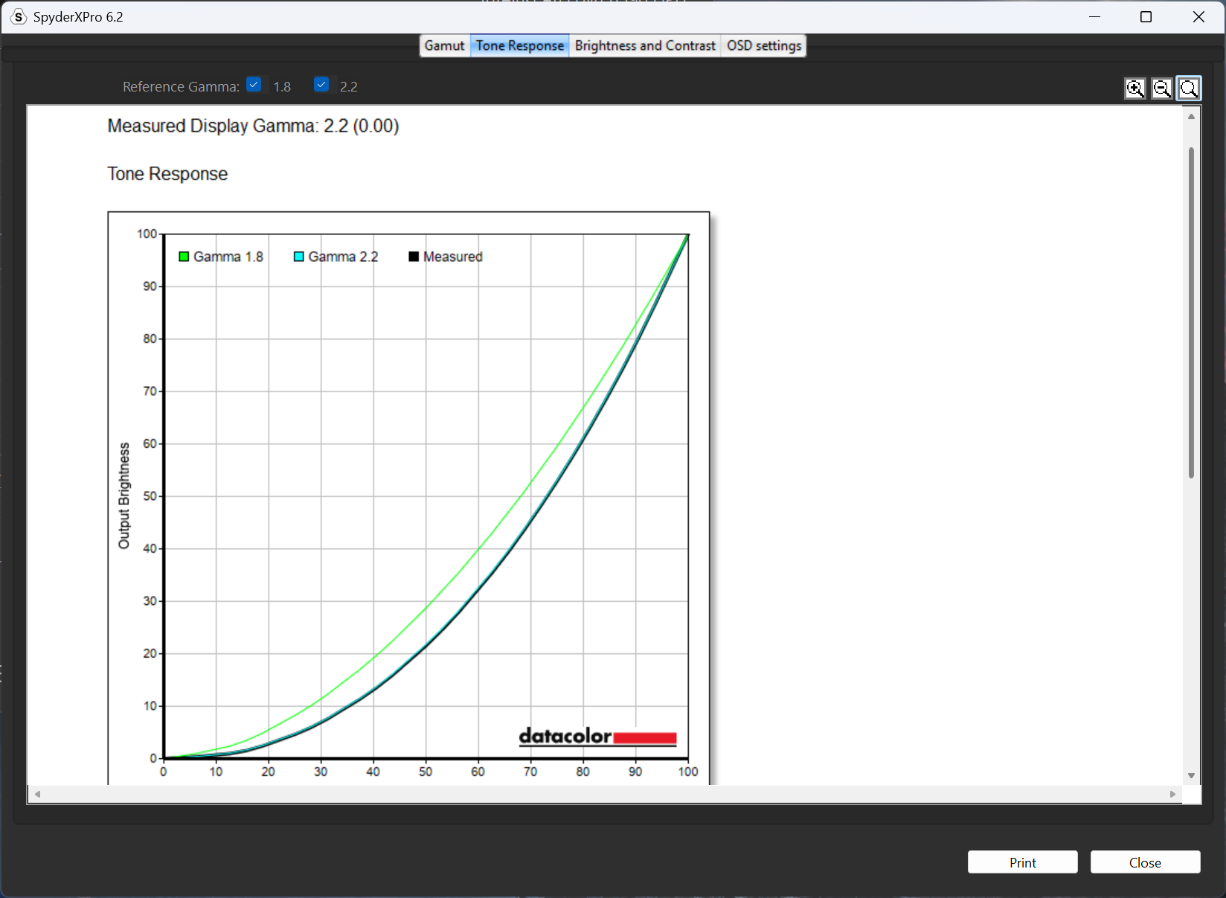Minimize the SpyderXPro window
The height and width of the screenshot is (898, 1226).
1094,16
